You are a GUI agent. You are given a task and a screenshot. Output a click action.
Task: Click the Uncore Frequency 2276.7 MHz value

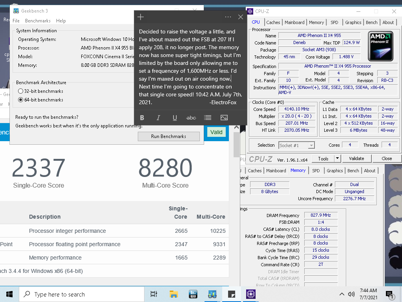[354, 199]
